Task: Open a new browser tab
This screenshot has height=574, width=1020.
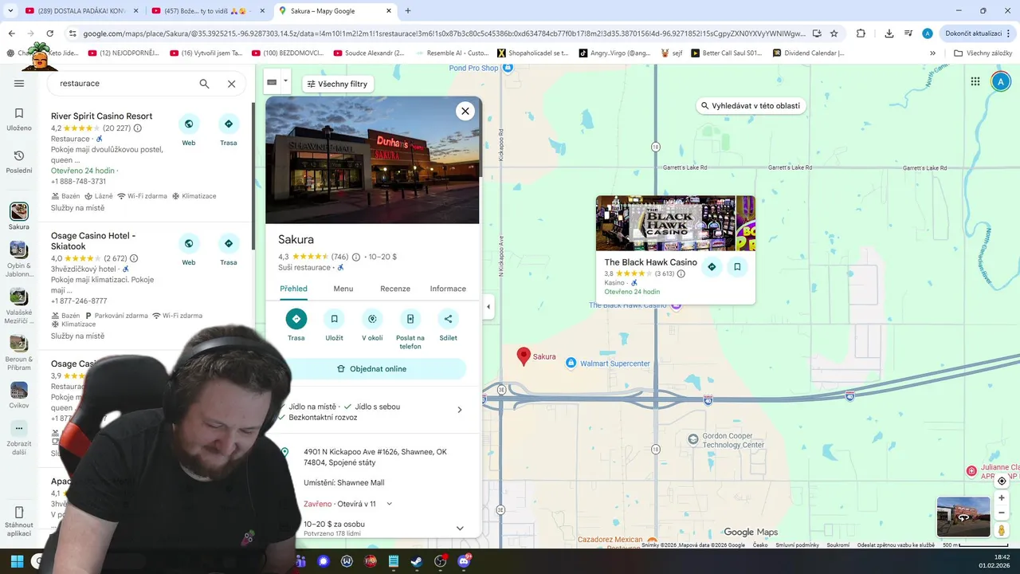Action: point(408,11)
